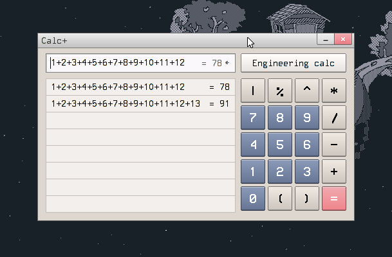Click the multiply asterisk key
Screen dimensions: 392x257
pos(333,91)
